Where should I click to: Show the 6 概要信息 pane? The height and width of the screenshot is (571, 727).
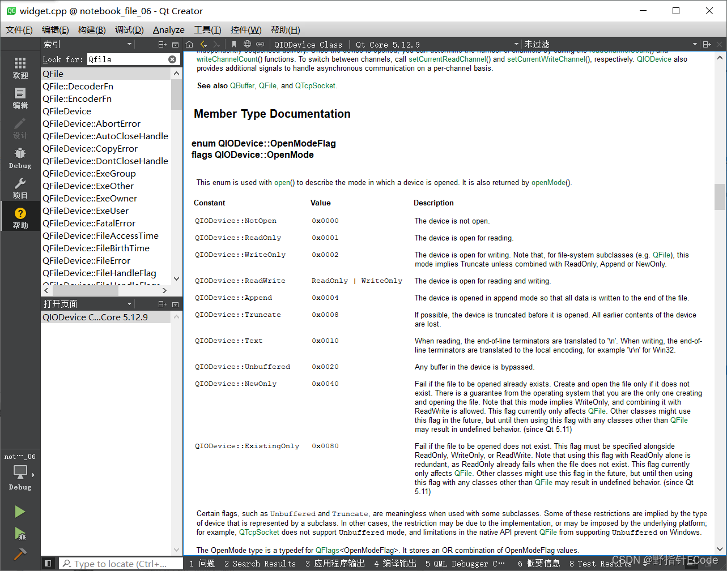click(539, 563)
